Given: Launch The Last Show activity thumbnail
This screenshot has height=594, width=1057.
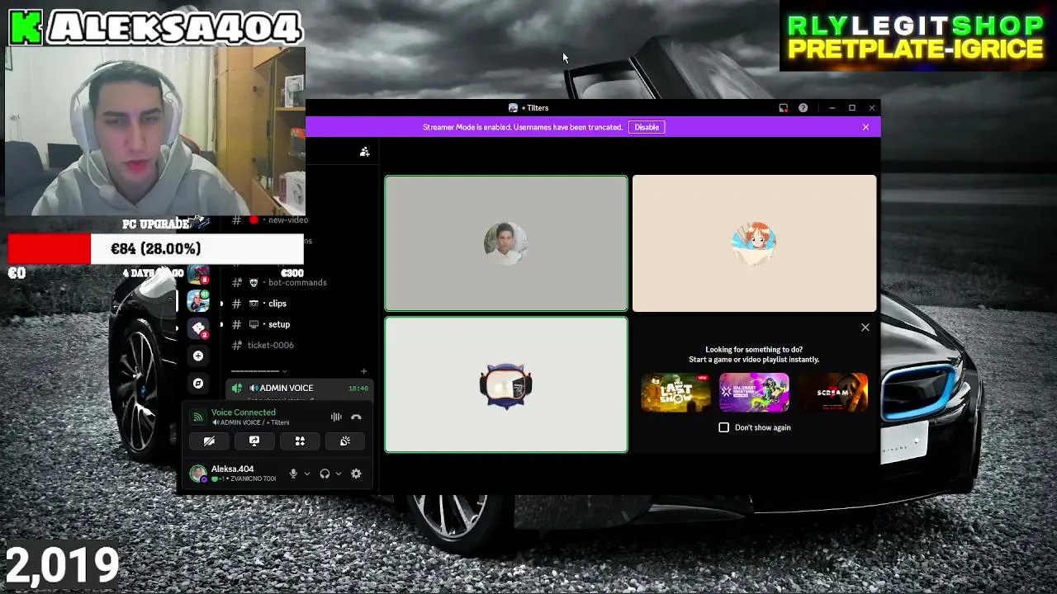Looking at the screenshot, I should coord(675,393).
